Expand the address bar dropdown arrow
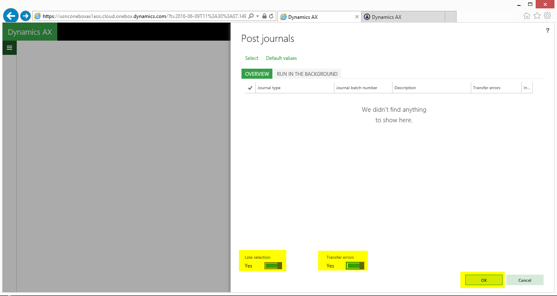The width and height of the screenshot is (557, 296). coord(258,16)
